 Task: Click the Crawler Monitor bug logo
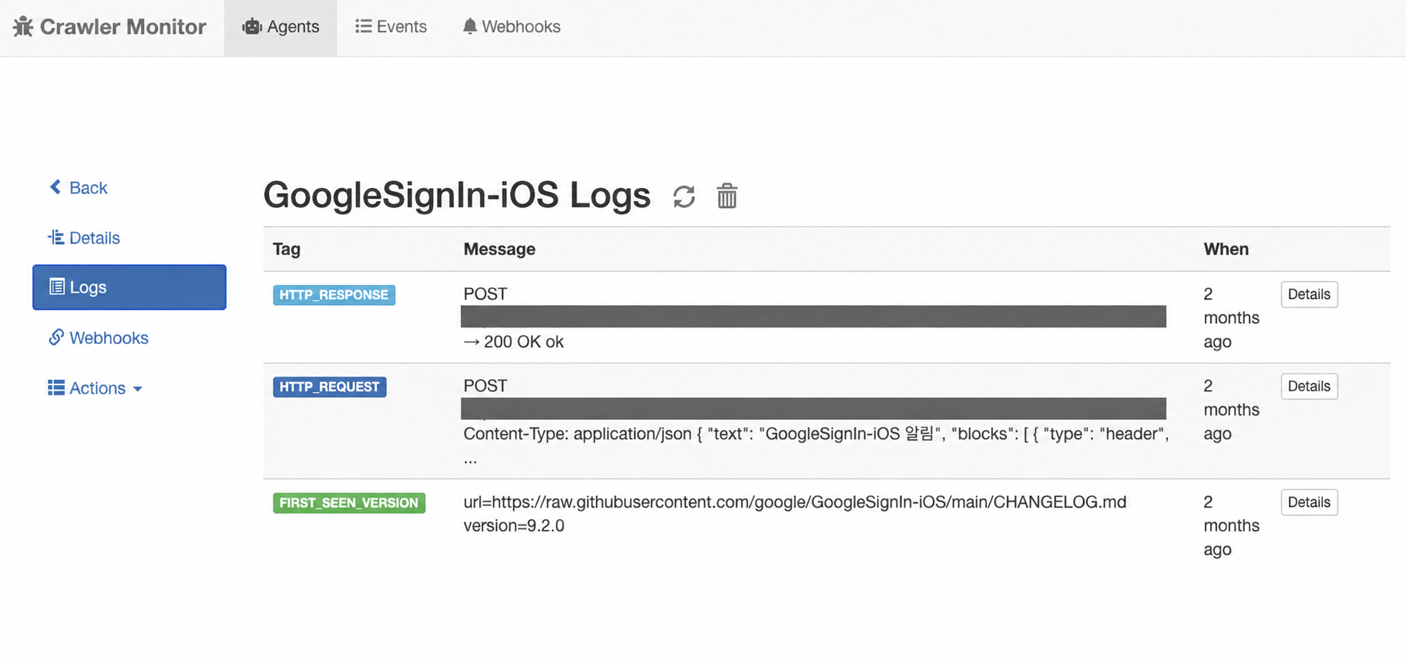click(x=23, y=26)
